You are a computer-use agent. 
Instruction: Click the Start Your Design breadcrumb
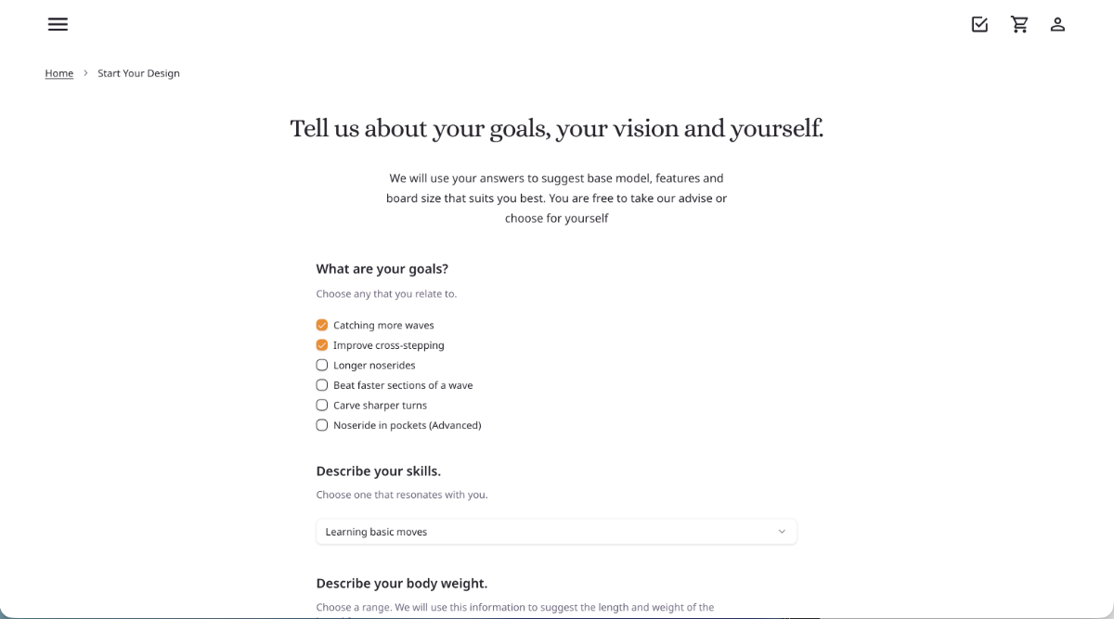coord(138,73)
